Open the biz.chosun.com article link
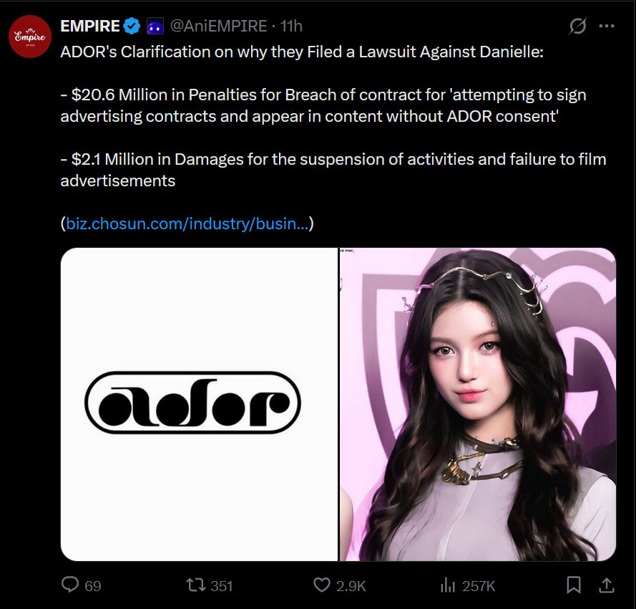This screenshot has width=636, height=609. coord(187,224)
